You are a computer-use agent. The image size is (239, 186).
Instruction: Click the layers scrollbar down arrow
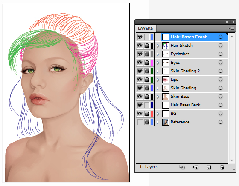click(x=232, y=160)
